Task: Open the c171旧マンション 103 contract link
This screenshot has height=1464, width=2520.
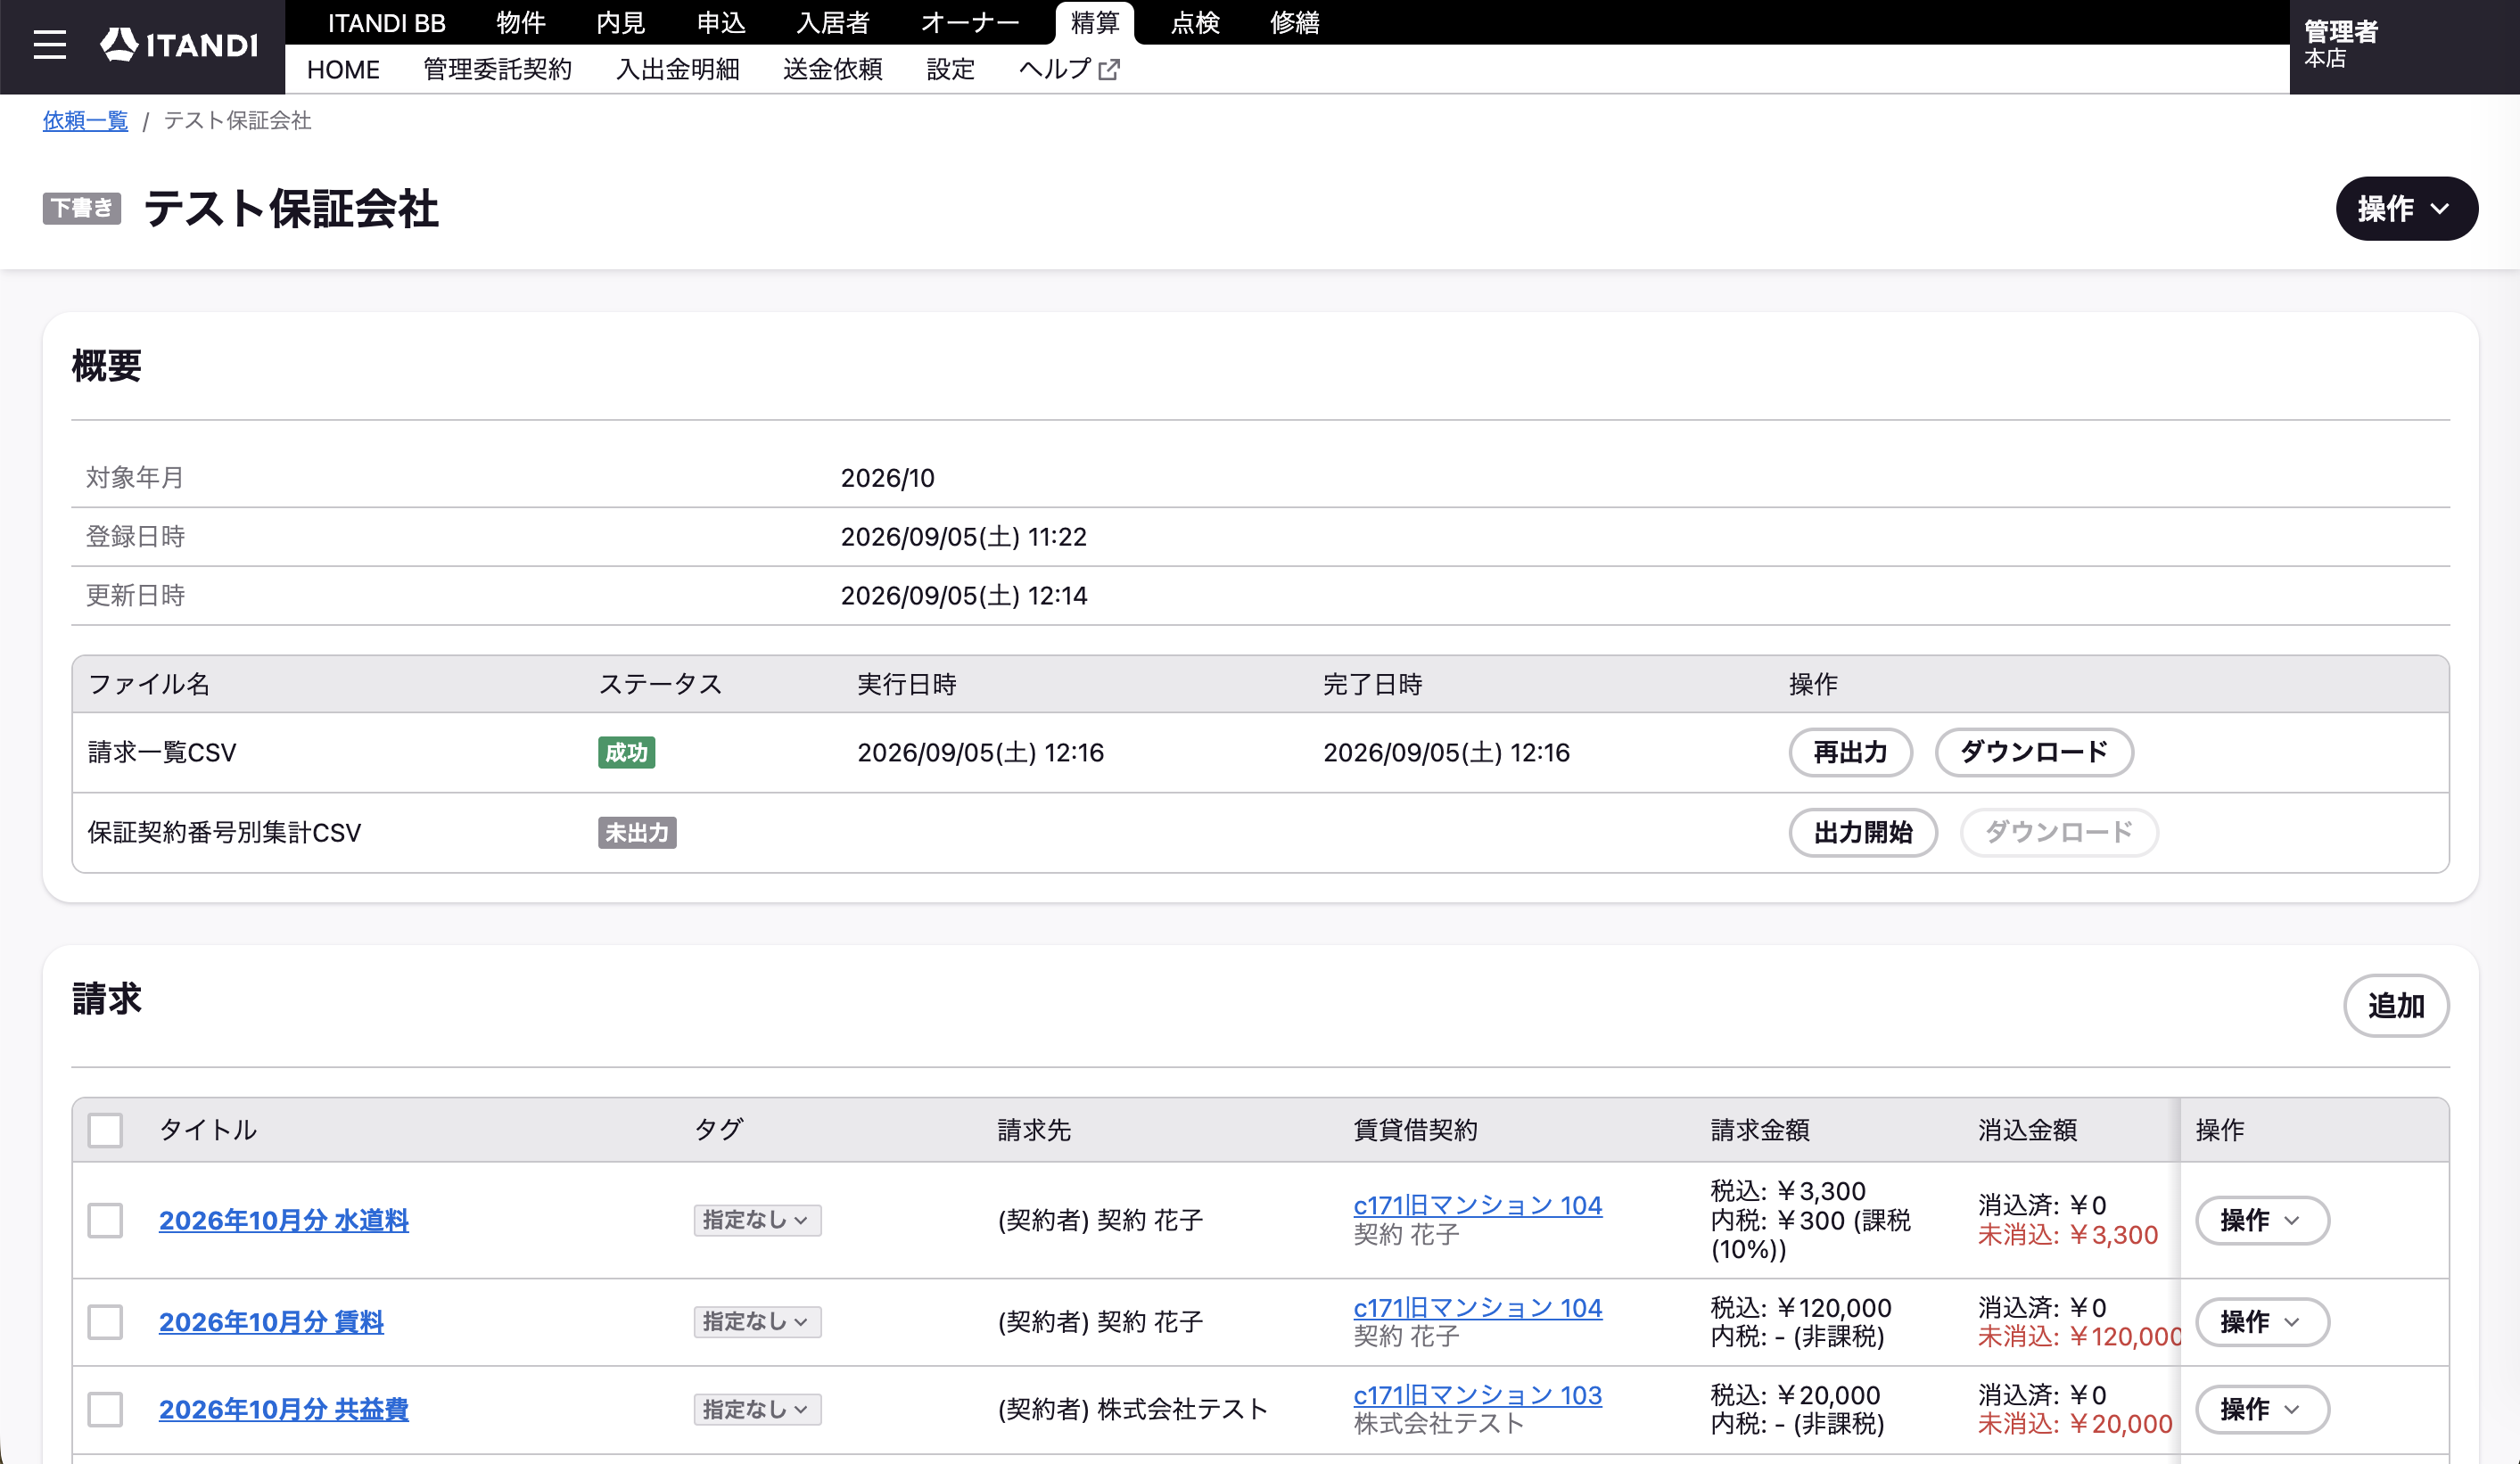Action: click(1477, 1395)
